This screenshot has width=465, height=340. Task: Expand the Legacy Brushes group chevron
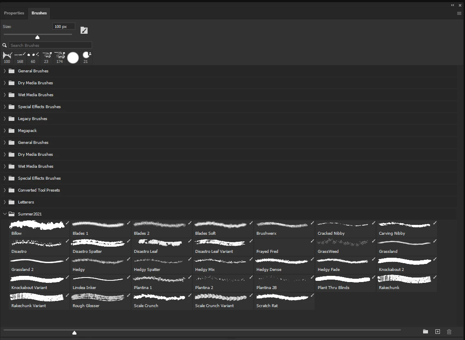(5, 118)
